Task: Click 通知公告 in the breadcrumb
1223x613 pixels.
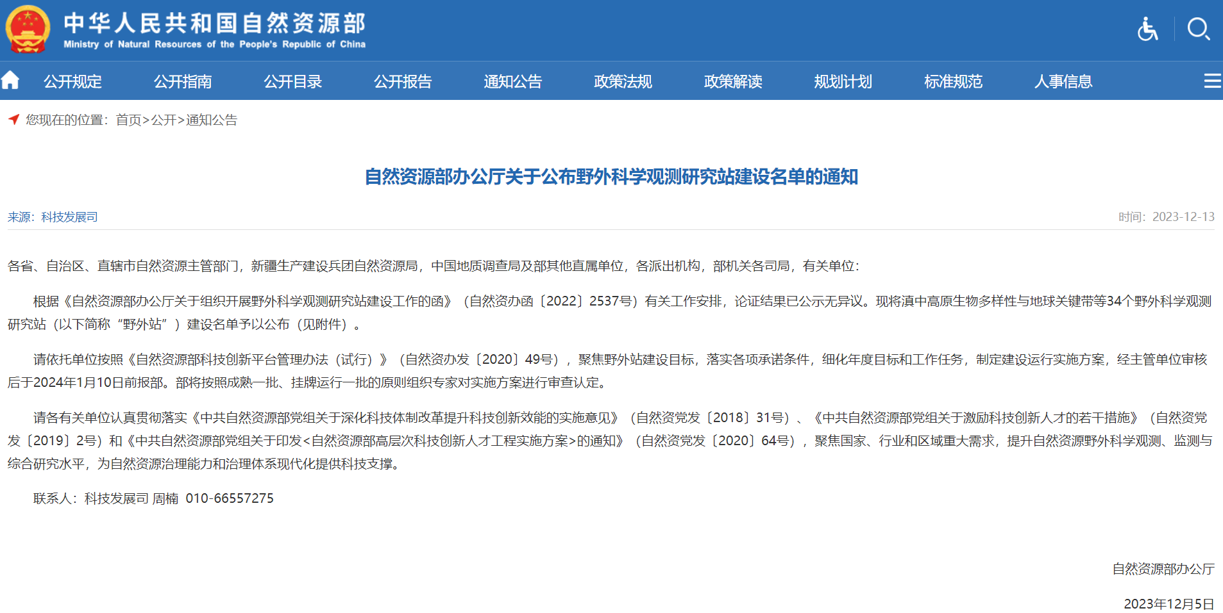Action: click(x=212, y=120)
